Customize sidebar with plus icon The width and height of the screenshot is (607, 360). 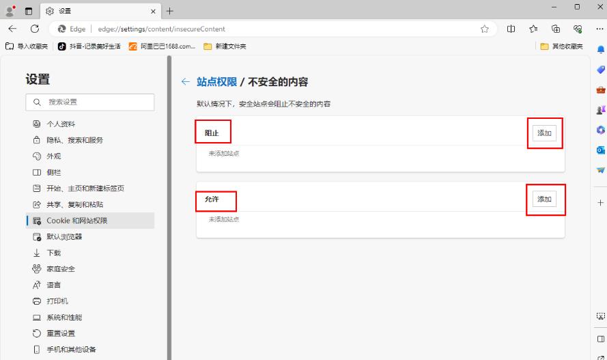coord(600,203)
